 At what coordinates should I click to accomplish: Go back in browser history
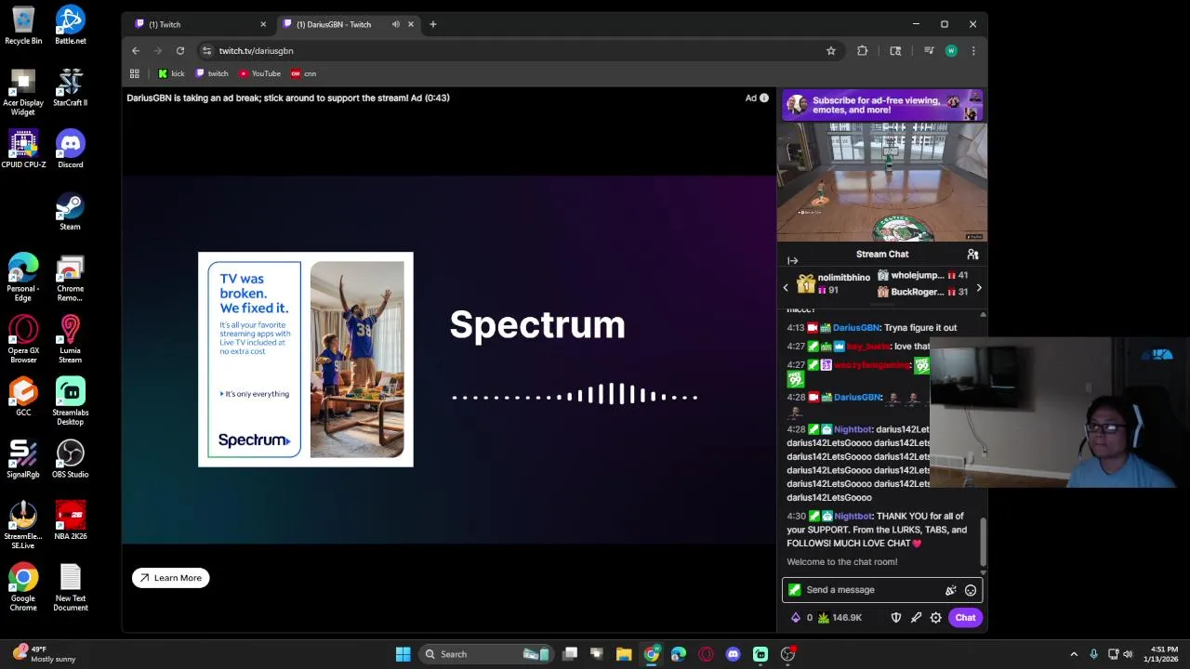point(136,51)
